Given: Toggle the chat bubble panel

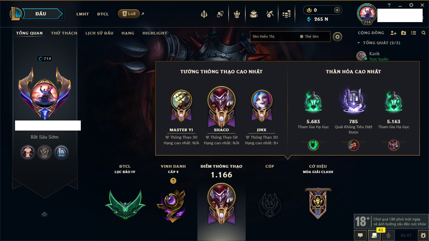Looking at the screenshot, I should pos(360,235).
